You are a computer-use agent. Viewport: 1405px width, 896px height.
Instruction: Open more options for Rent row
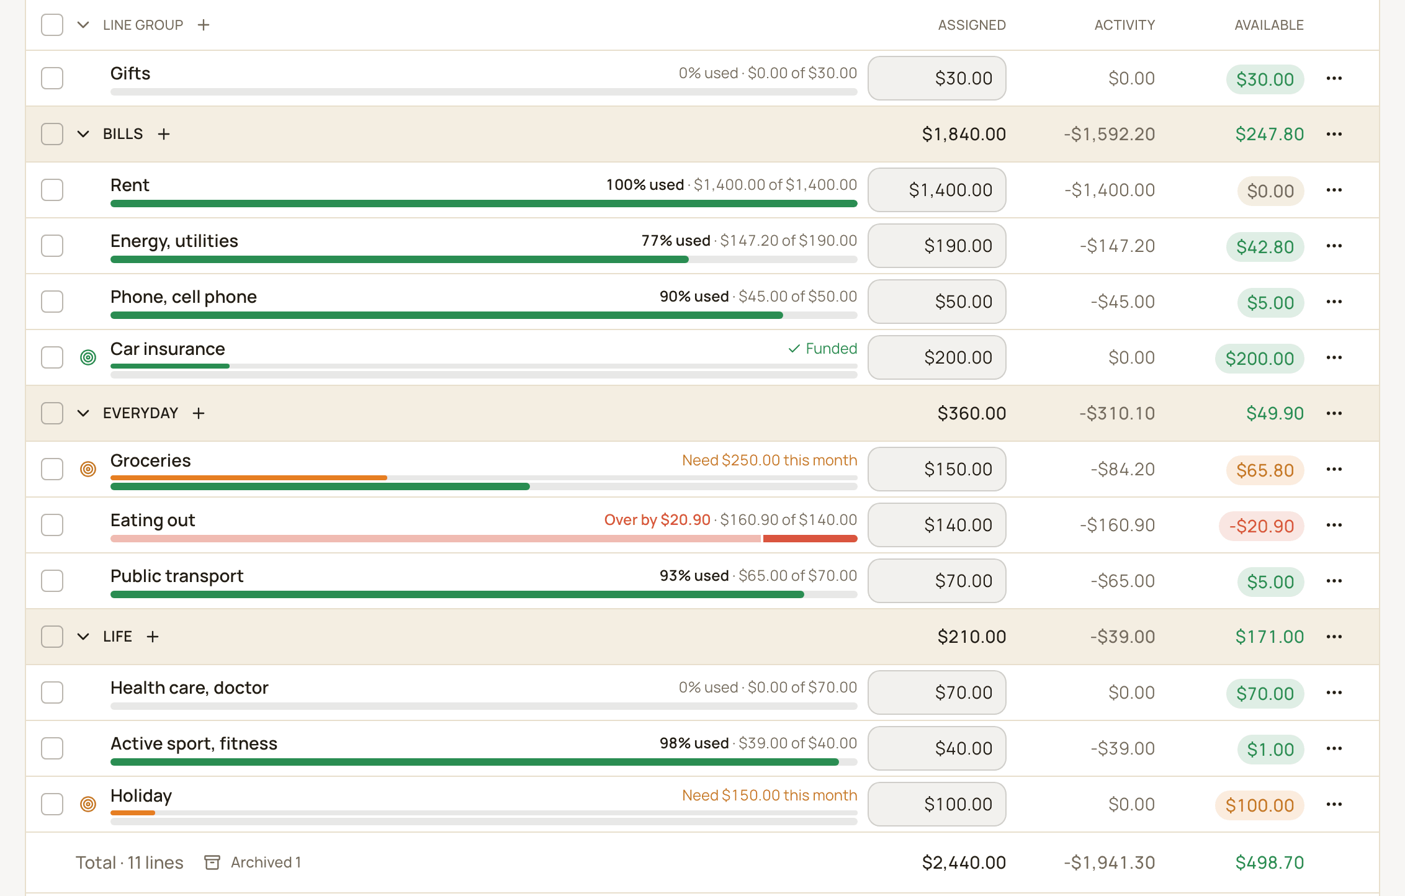coord(1334,190)
